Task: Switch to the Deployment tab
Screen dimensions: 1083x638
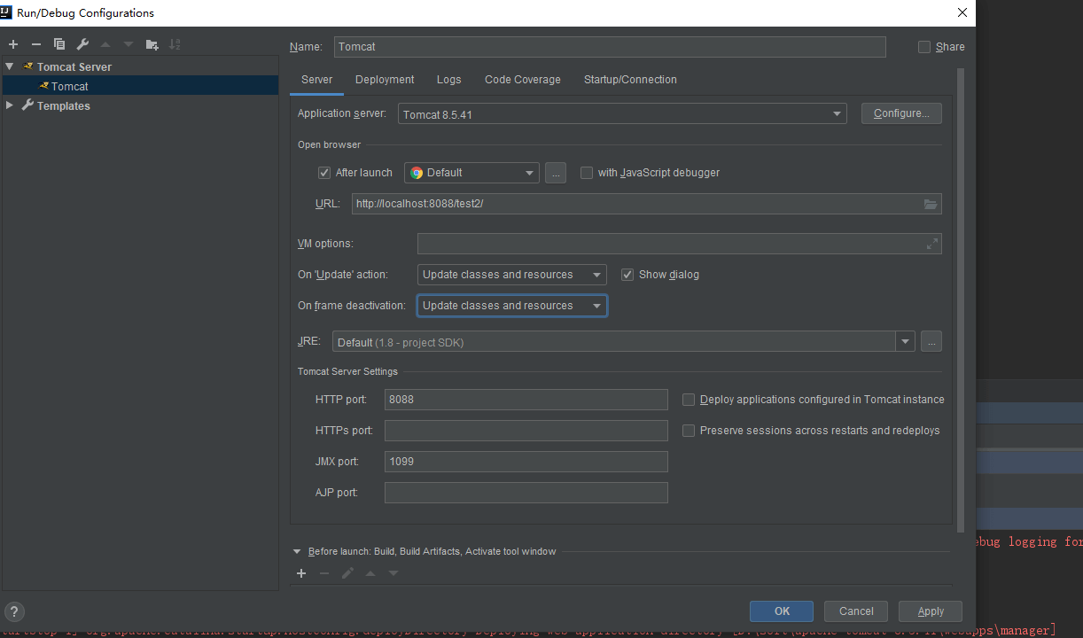Action: coord(385,80)
